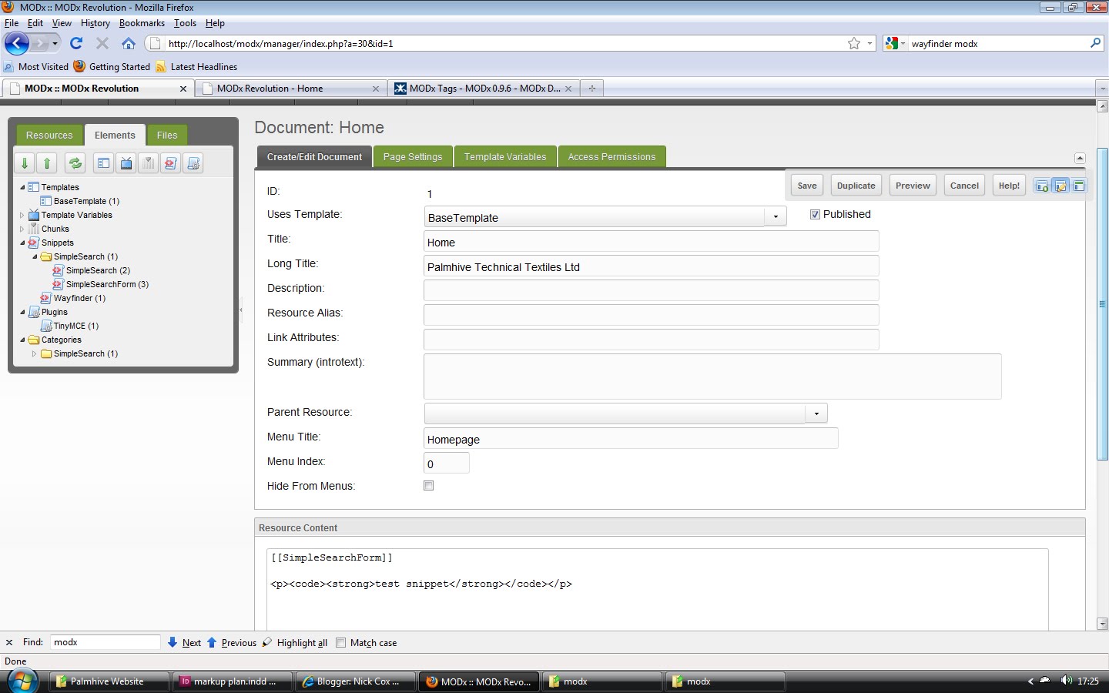
Task: Click the new template variable TV icon
Action: (x=126, y=163)
